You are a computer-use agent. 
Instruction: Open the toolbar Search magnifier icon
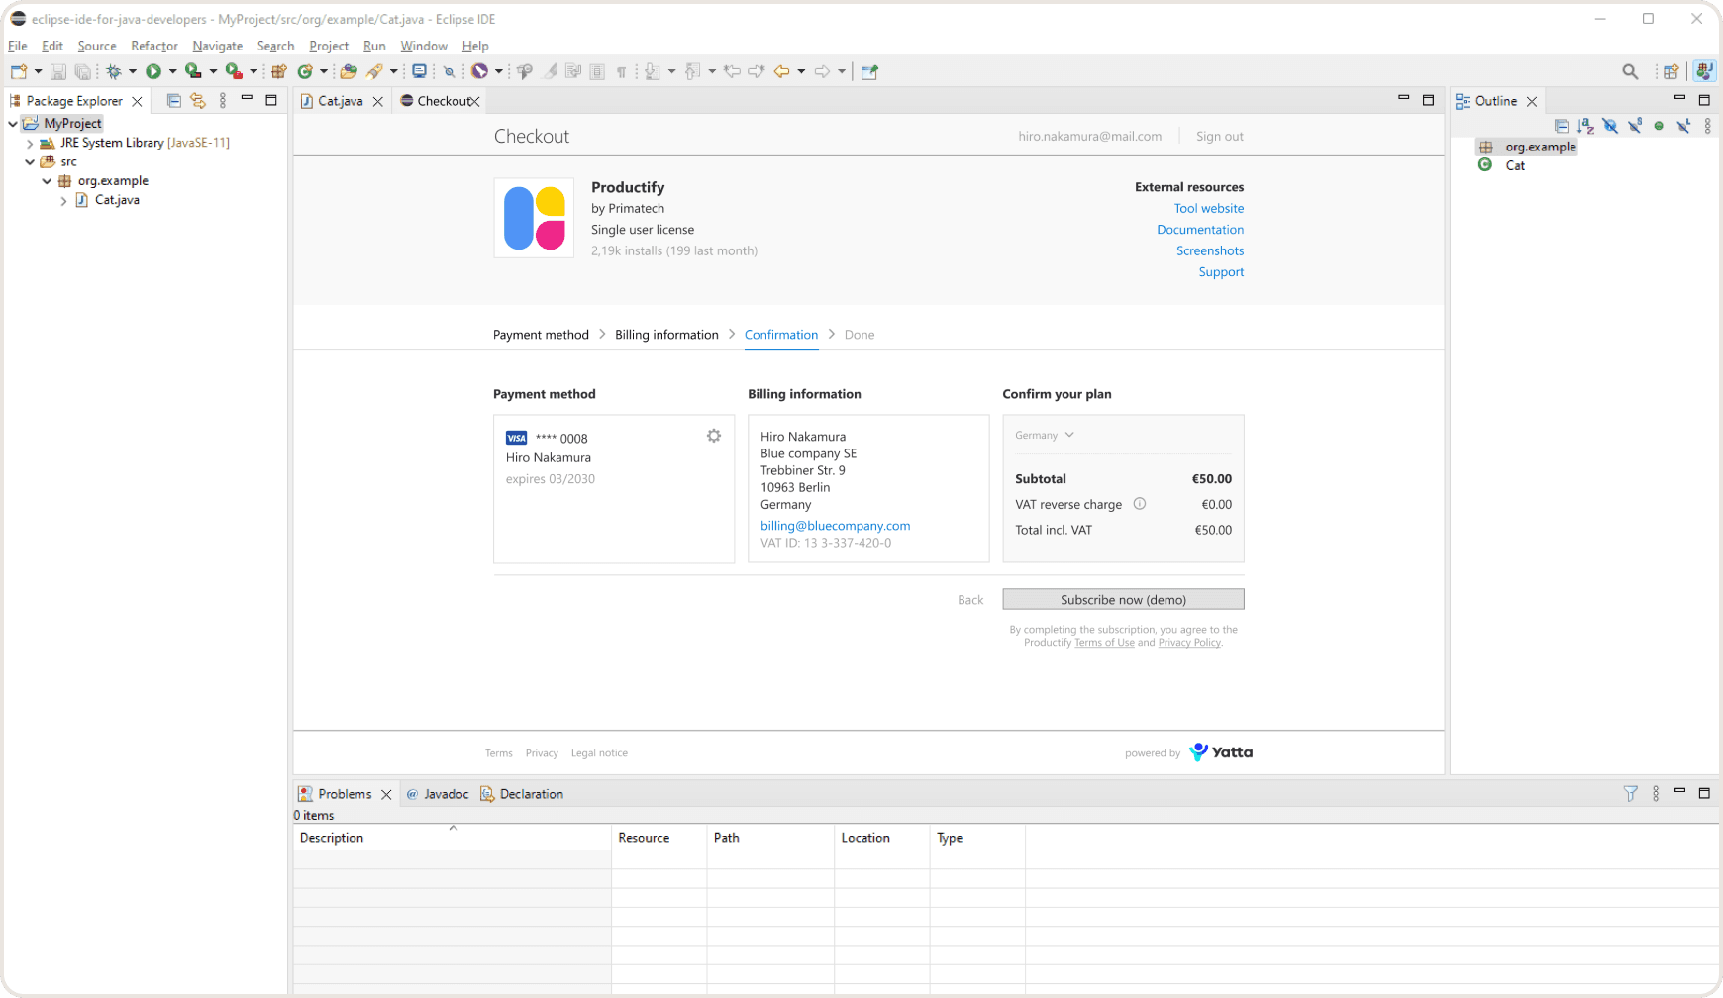(x=1630, y=71)
